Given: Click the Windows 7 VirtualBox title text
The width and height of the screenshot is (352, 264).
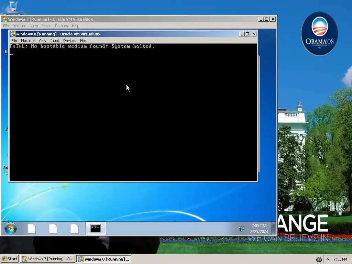Looking at the screenshot, I should 51,19.
